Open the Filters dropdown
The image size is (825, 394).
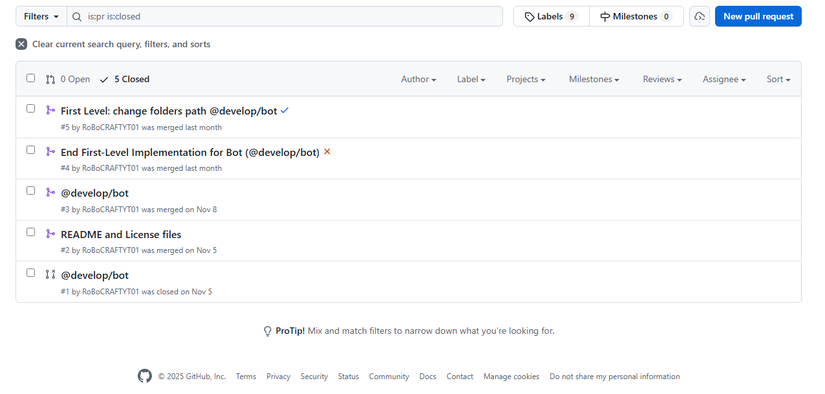point(40,16)
